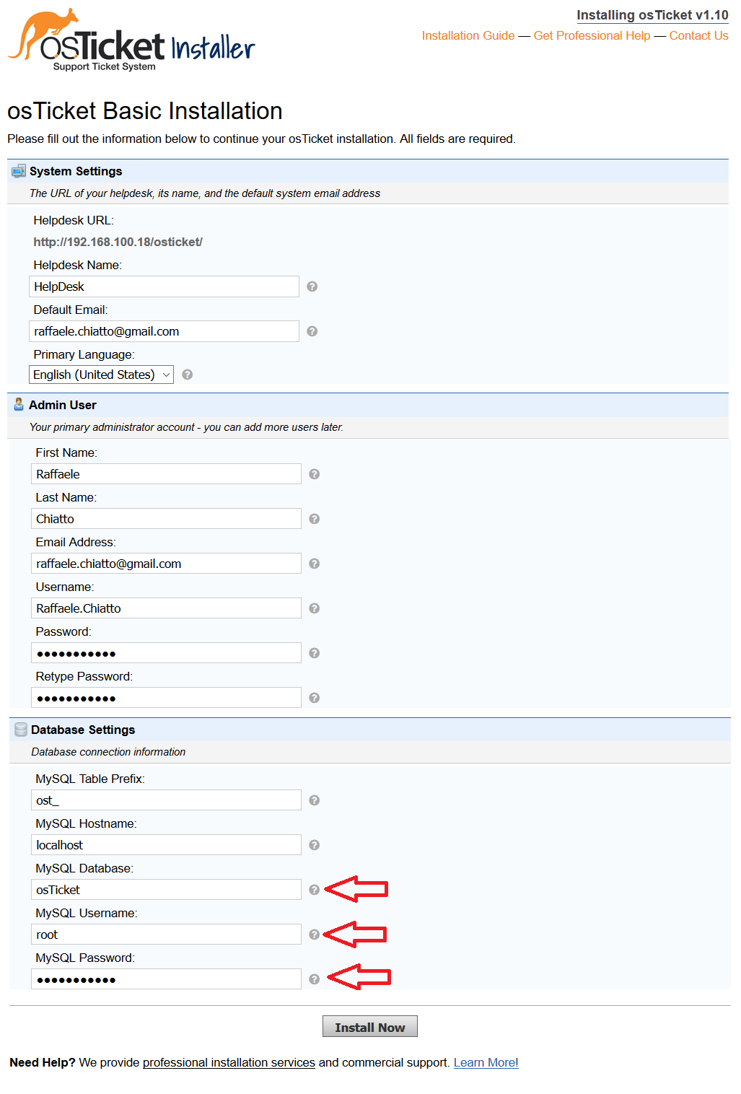The width and height of the screenshot is (741, 1094).
Task: Click help icon next to MySQL Database
Action: [314, 890]
